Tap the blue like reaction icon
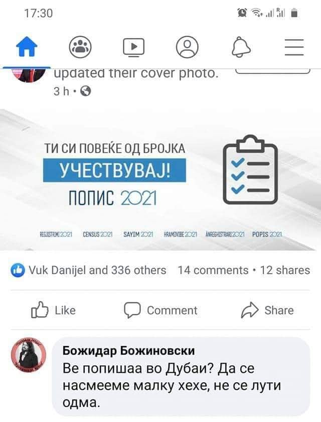The width and height of the screenshot is (321, 422). tap(18, 270)
